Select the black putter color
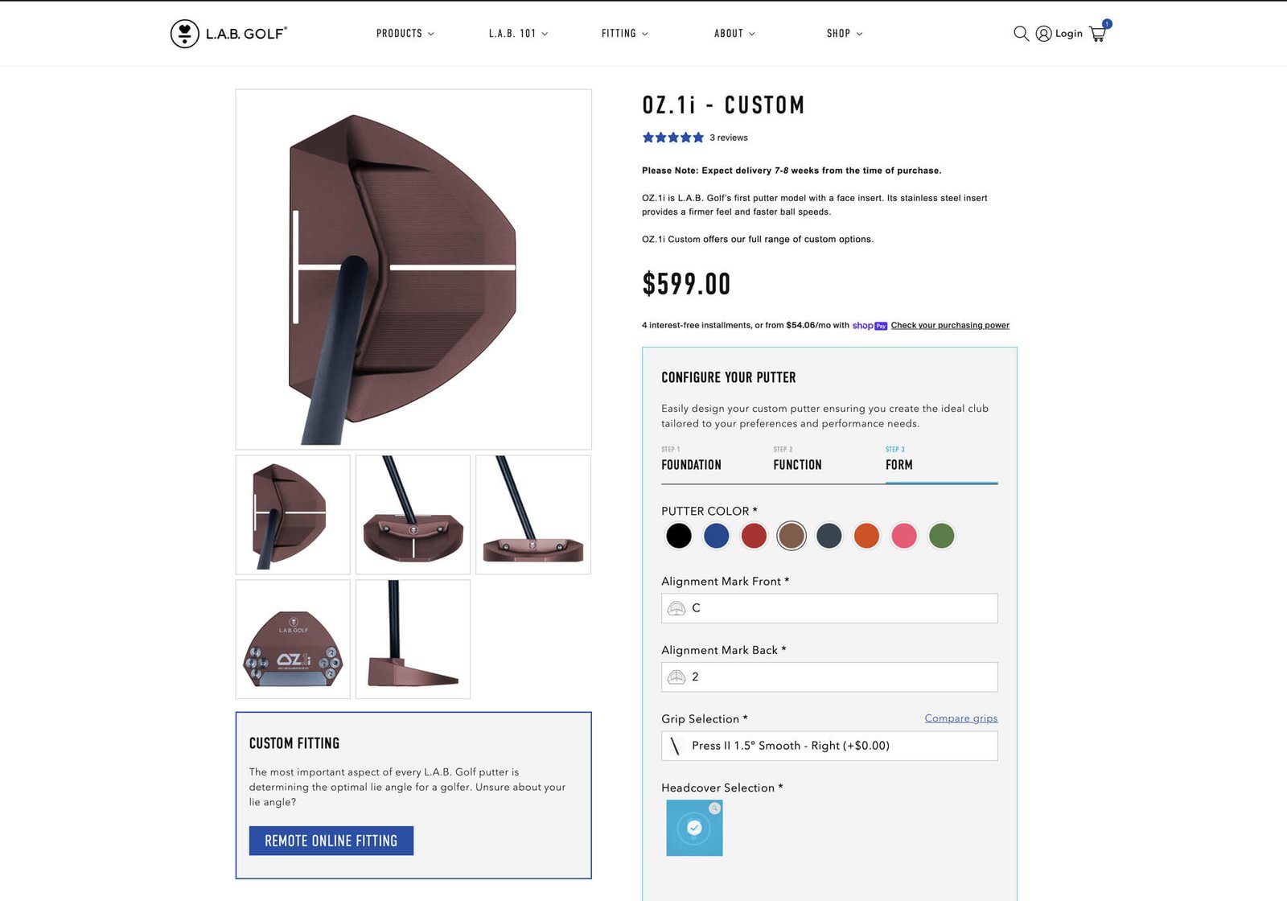This screenshot has width=1287, height=901. pos(678,535)
